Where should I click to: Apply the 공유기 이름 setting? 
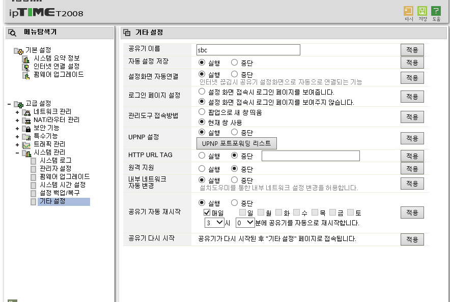click(412, 50)
